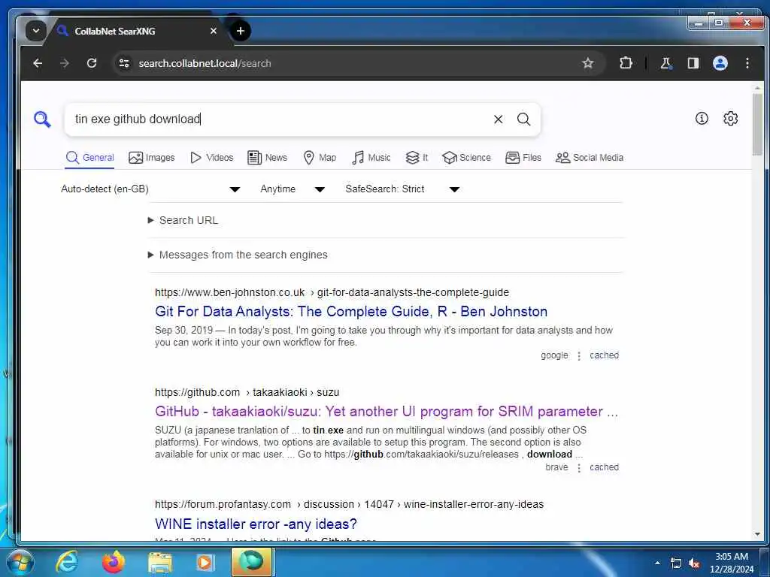Open the ben-johnston.co.uk result URL
Viewport: 770px width, 577px height.
[332, 292]
